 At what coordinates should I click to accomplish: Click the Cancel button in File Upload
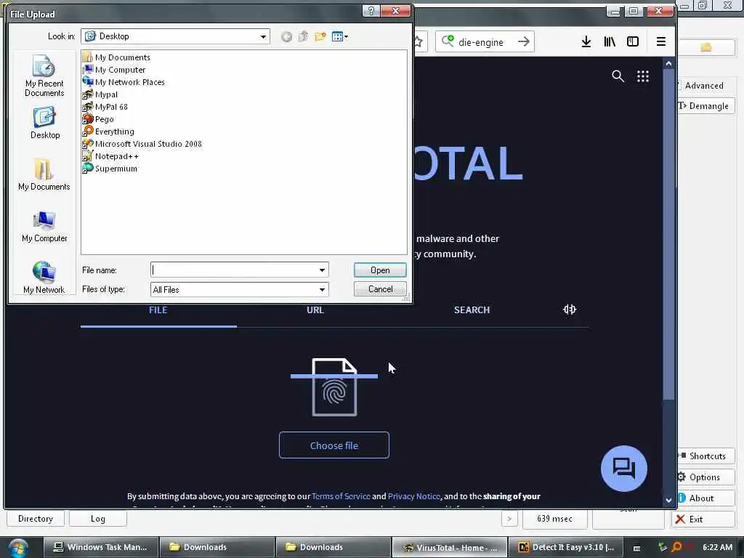click(x=380, y=289)
